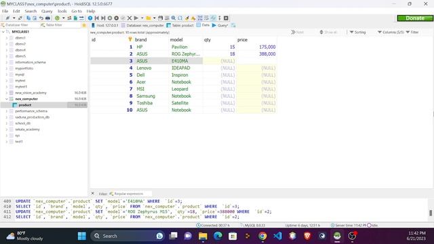Image resolution: width=434 pixels, height=244 pixels.
Task: Click the new query tab icon
Action: (233, 25)
